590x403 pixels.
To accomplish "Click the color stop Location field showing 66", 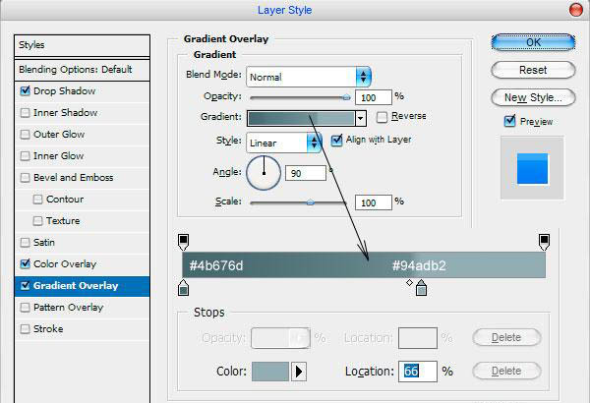I will click(x=418, y=372).
